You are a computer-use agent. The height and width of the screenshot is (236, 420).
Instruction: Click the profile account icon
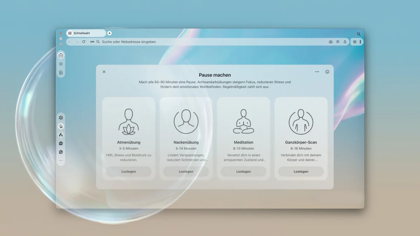pos(345,42)
